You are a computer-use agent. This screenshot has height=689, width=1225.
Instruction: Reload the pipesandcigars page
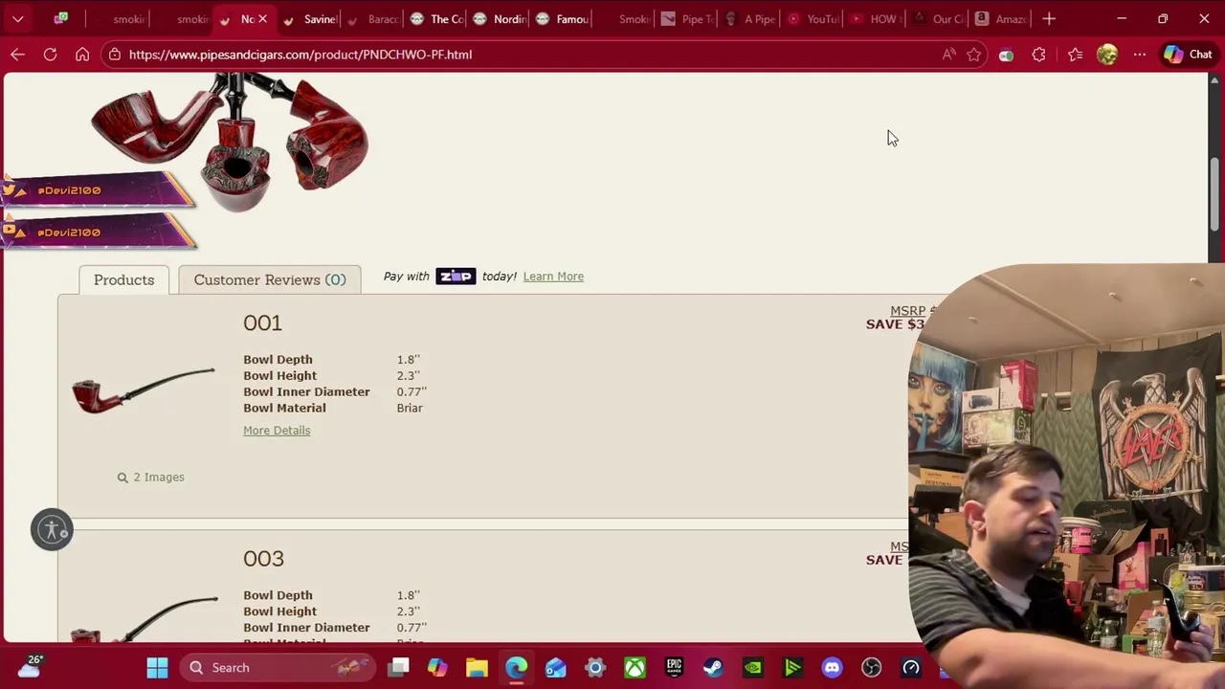coord(50,55)
